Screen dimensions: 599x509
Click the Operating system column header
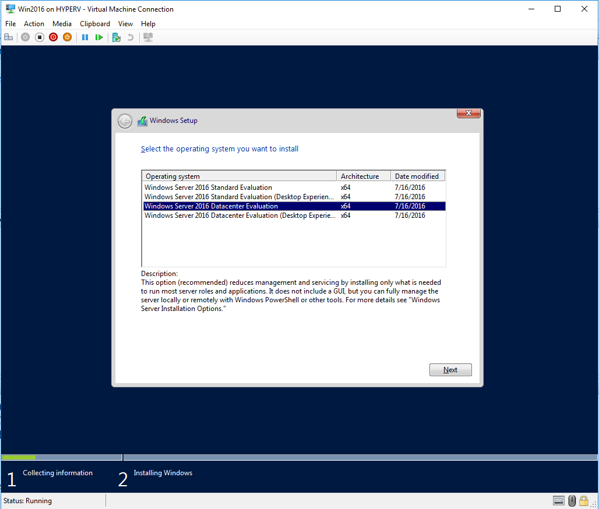[x=239, y=176]
